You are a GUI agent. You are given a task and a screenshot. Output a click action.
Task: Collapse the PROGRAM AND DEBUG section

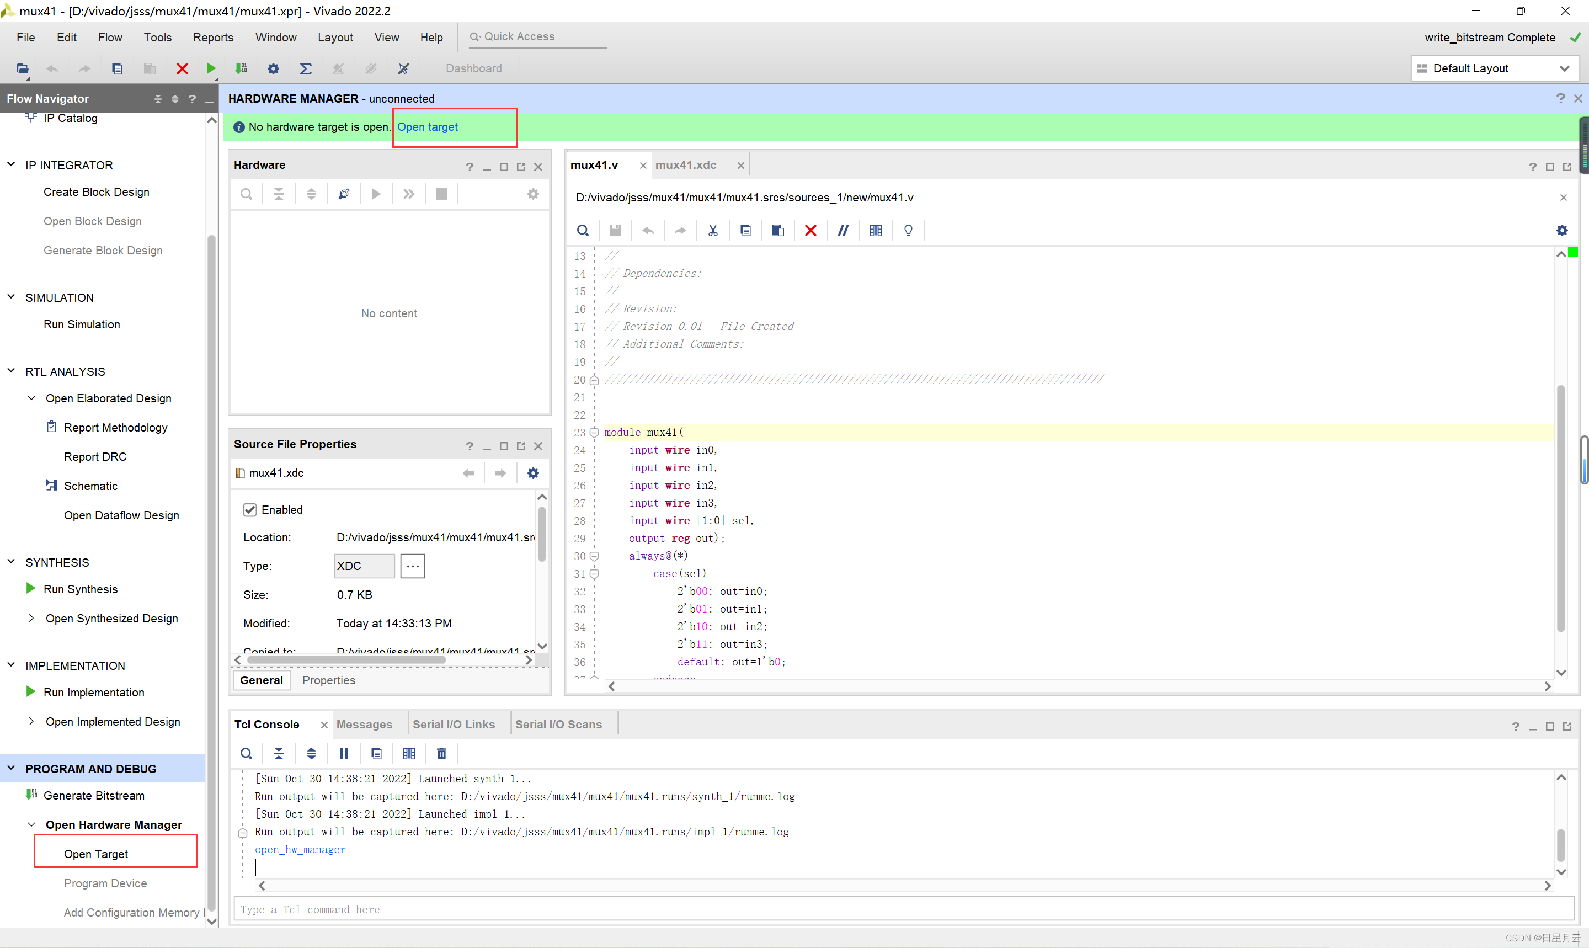12,769
